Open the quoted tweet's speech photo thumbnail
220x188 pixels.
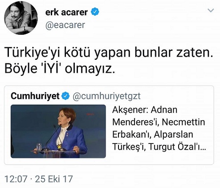click(x=58, y=131)
